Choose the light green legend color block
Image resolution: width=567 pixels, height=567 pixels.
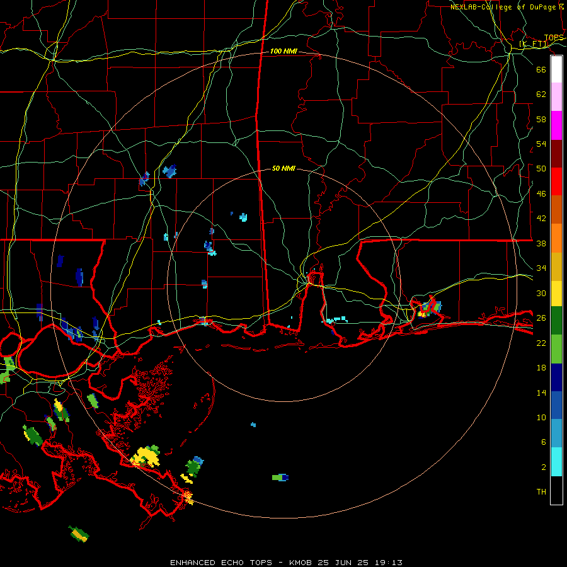coord(556,348)
